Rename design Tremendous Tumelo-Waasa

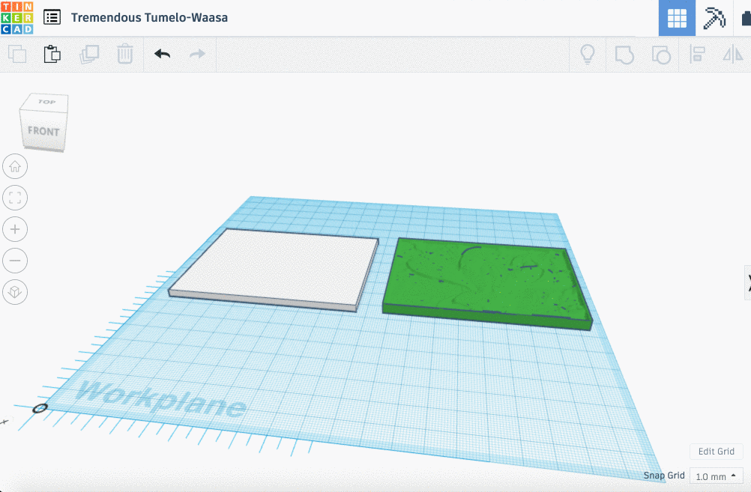click(149, 18)
